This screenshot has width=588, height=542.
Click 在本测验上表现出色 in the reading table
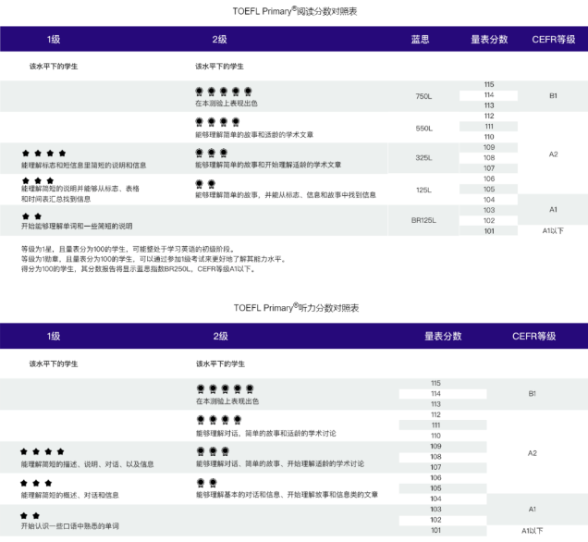pos(227,104)
